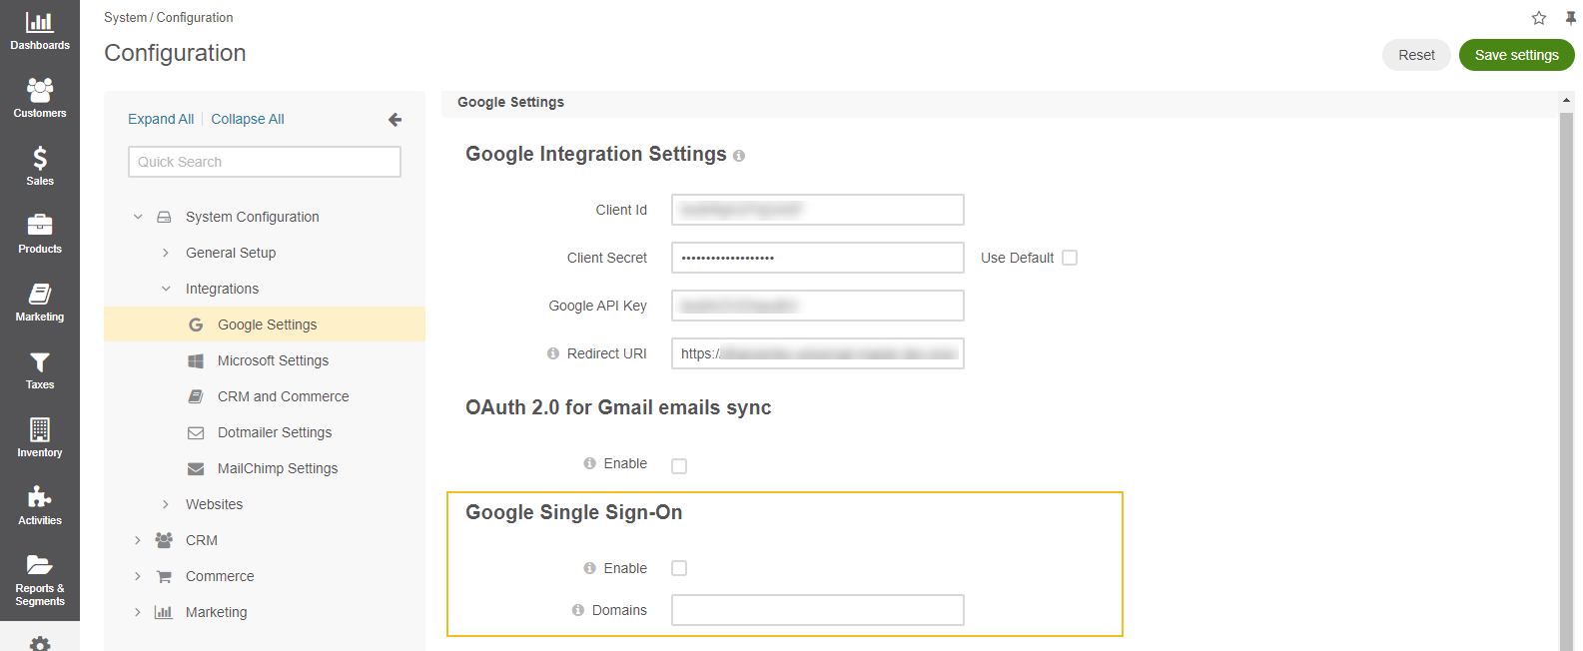Click Collapse All link
Viewport: 1583px width, 651px height.
point(248,119)
